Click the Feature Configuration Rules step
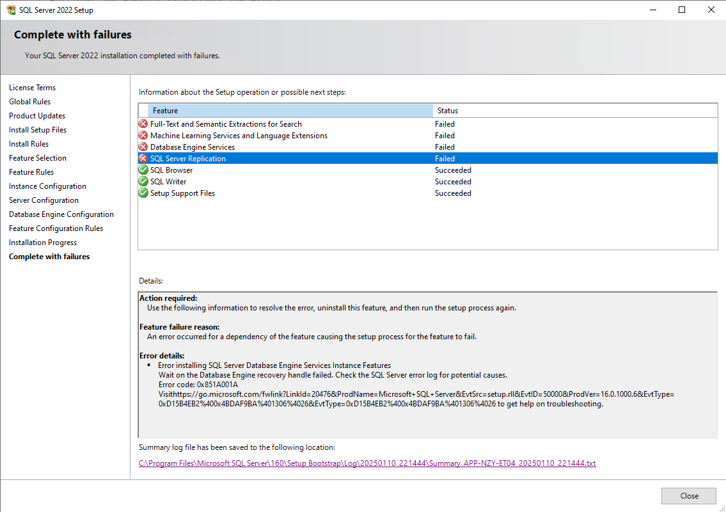 [56, 228]
